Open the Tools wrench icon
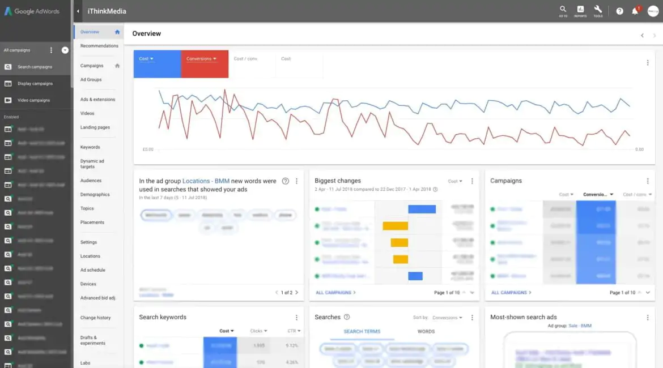Image resolution: width=663 pixels, height=368 pixels. click(598, 10)
